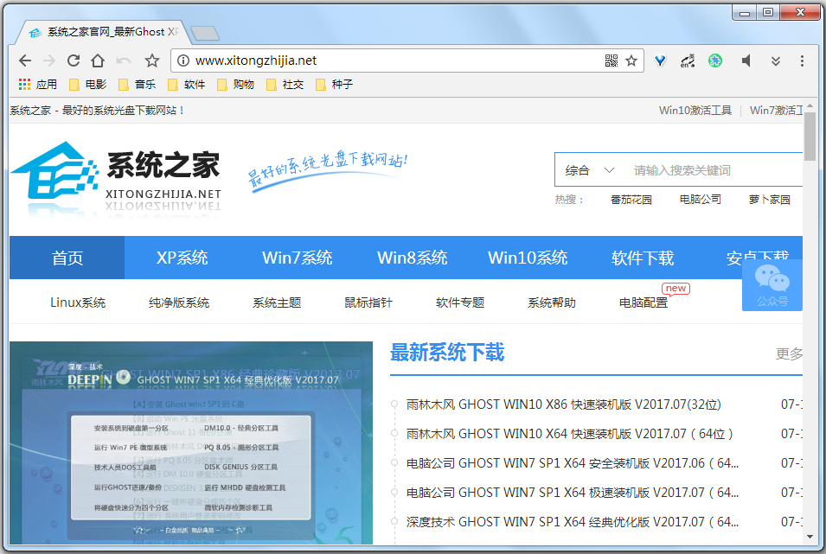Image resolution: width=826 pixels, height=554 pixels.
Task: Open the browser home page icon
Action: (98, 60)
